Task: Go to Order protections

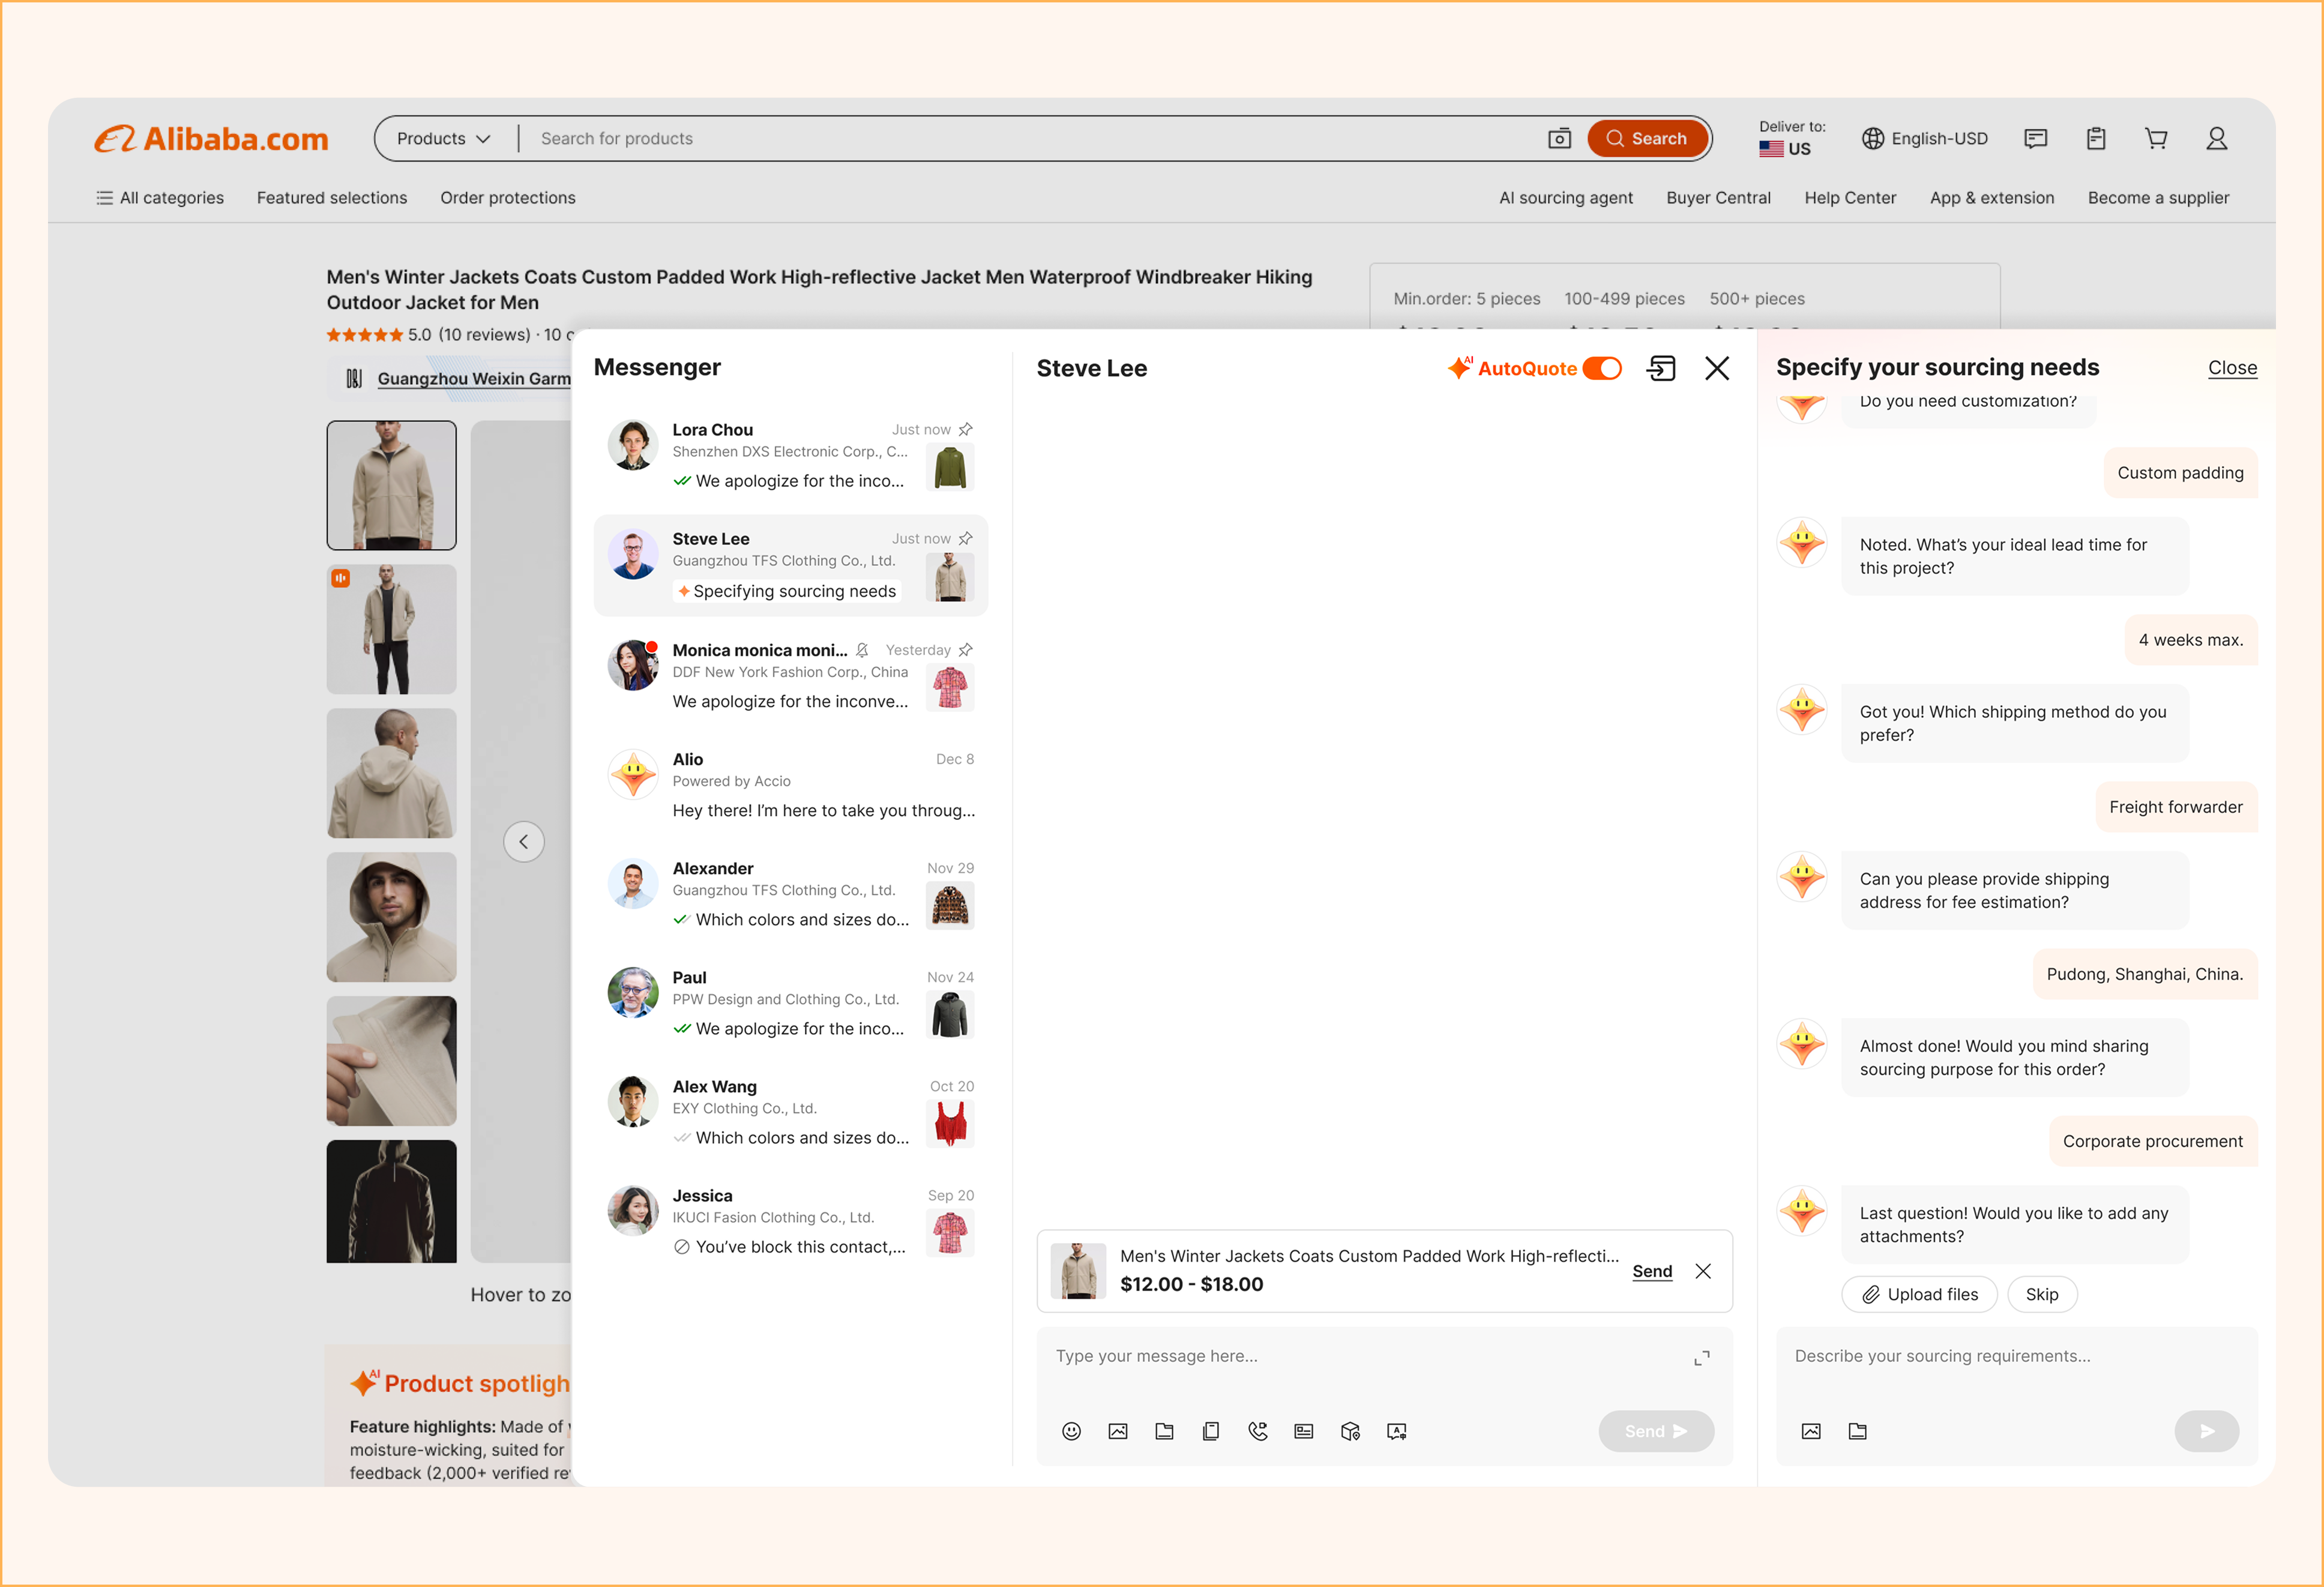Action: point(508,198)
